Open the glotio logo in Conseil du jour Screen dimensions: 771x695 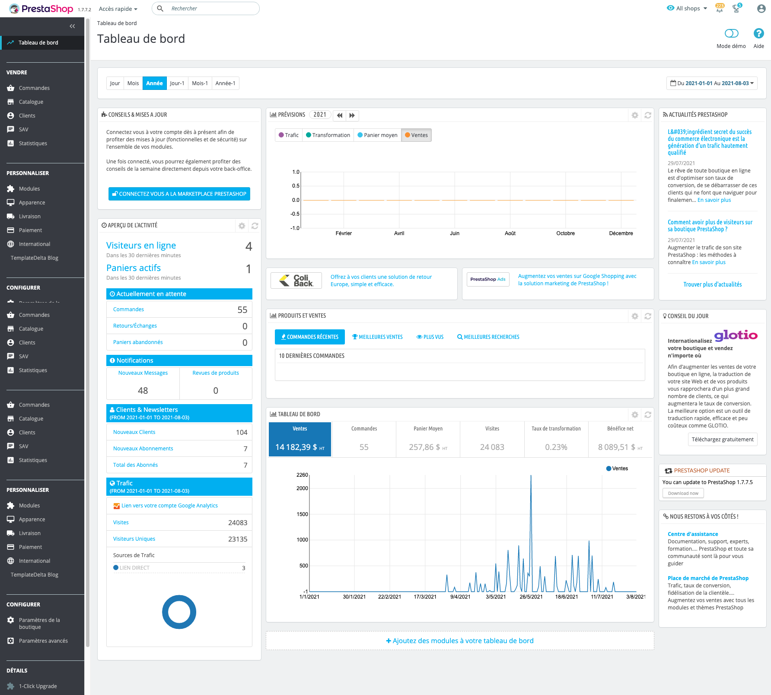(x=736, y=335)
